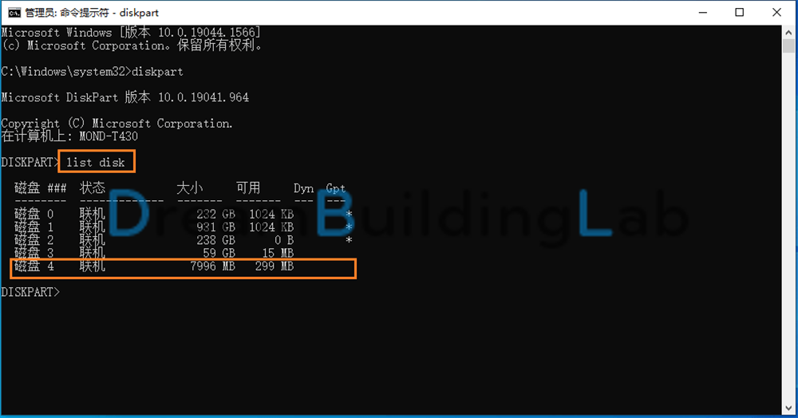
Task: Click the 'C:\Windows\system32>diskpart' line
Action: tap(92, 72)
